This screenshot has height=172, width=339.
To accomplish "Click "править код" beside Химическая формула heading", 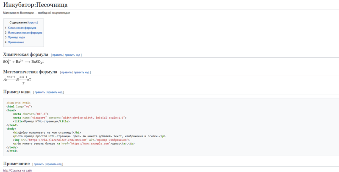I will coord(72,55).
